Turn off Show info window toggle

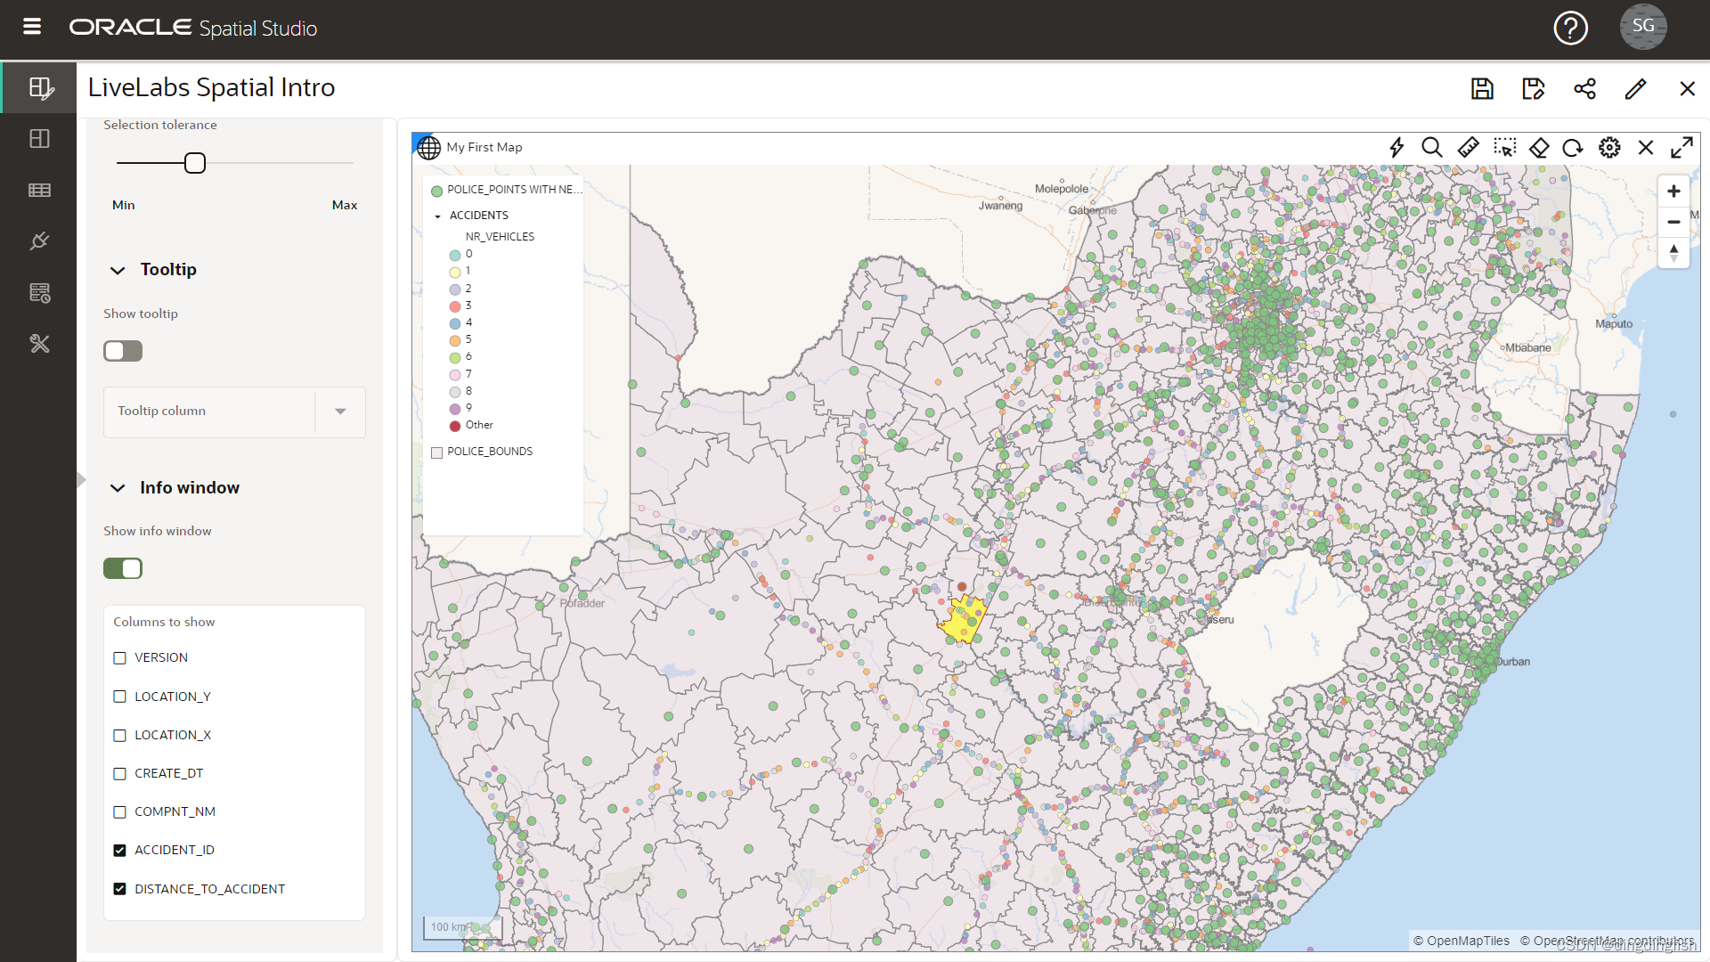coord(123,568)
